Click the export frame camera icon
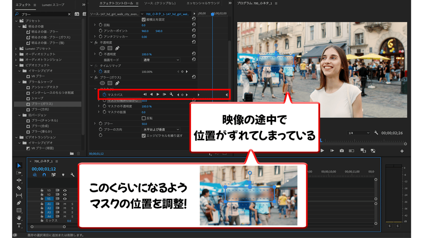 click(342, 151)
